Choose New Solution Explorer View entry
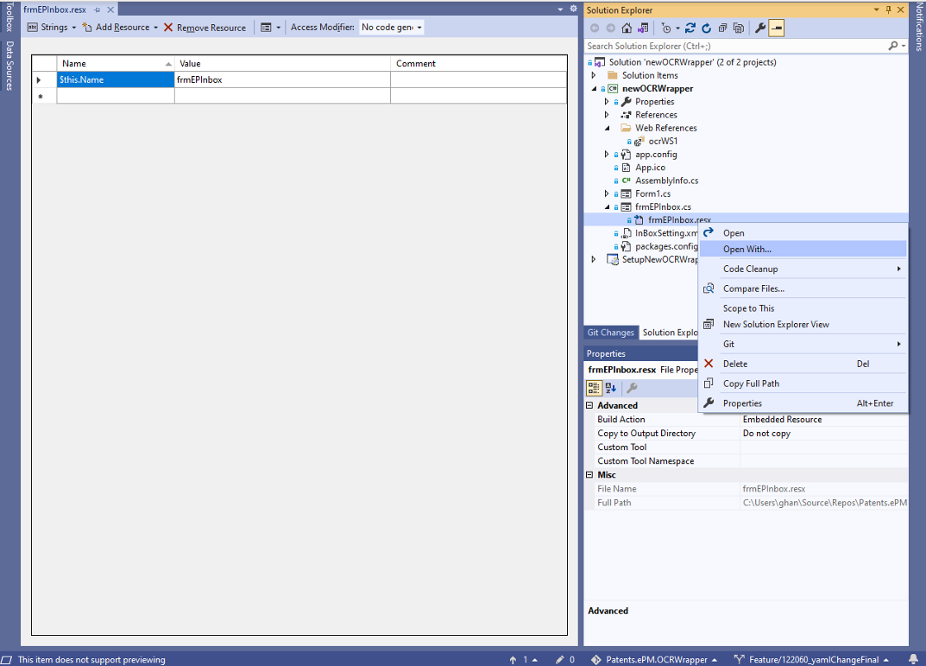Viewport: 926px width, 666px height. pos(803,324)
